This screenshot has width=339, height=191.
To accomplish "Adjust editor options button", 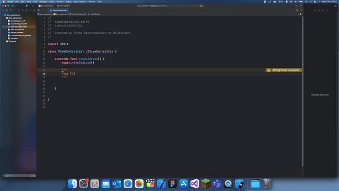I will tap(297, 10).
